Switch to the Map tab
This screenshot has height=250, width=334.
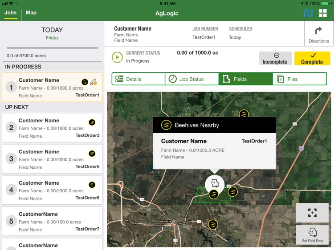tap(31, 13)
